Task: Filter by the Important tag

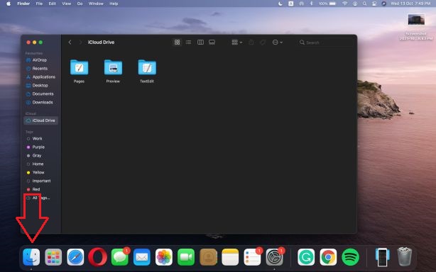Action: pyautogui.click(x=40, y=181)
